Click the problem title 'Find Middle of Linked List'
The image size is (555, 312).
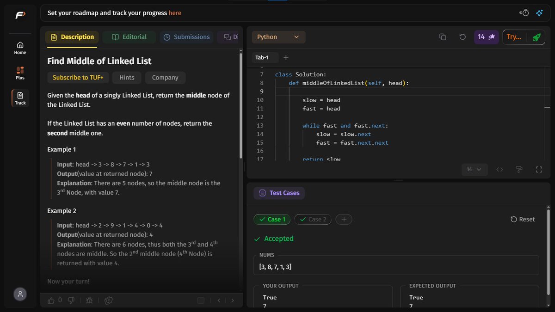click(x=99, y=61)
